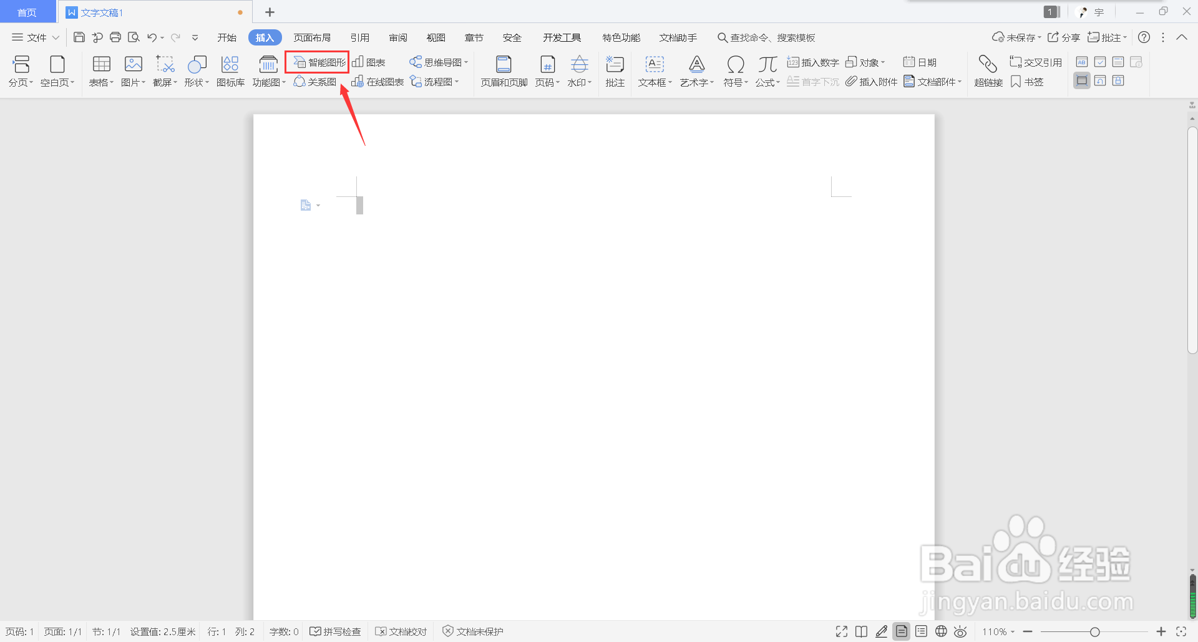The image size is (1198, 642).
Task: Click the 智能图形 smart graphic button
Action: pyautogui.click(x=319, y=62)
